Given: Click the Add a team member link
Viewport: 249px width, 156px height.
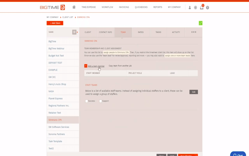Looking at the screenshot, I should click(96, 66).
